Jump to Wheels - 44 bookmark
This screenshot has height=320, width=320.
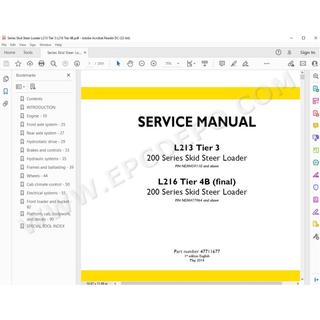coord(37,176)
